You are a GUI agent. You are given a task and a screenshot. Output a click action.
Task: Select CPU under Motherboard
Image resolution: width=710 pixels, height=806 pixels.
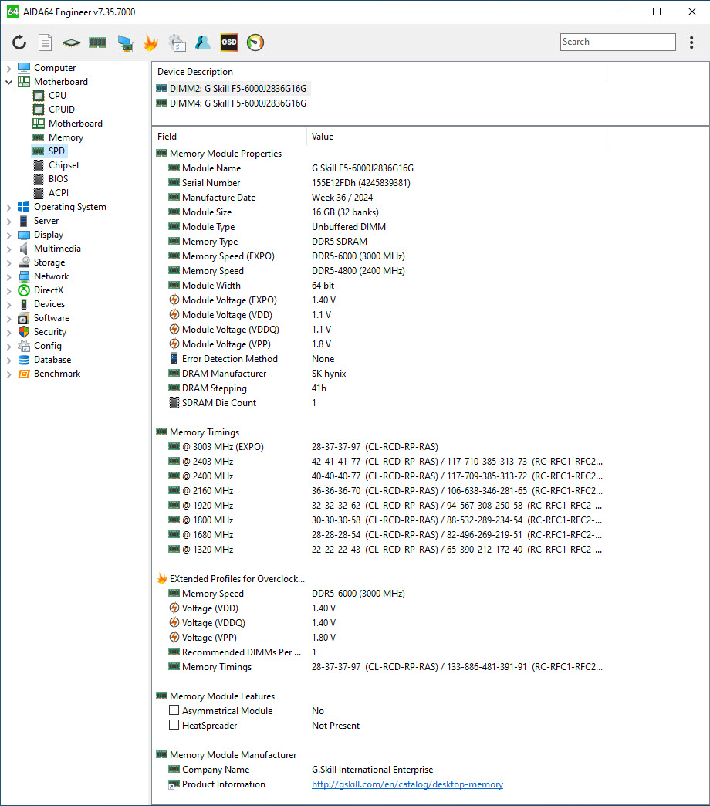pos(57,96)
